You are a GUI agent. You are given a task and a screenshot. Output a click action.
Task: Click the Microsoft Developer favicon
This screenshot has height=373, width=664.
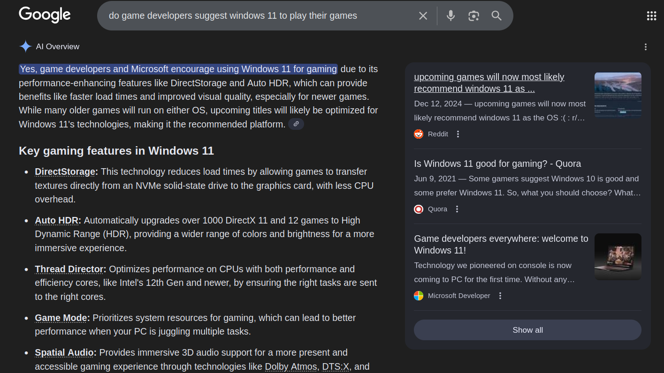(419, 296)
